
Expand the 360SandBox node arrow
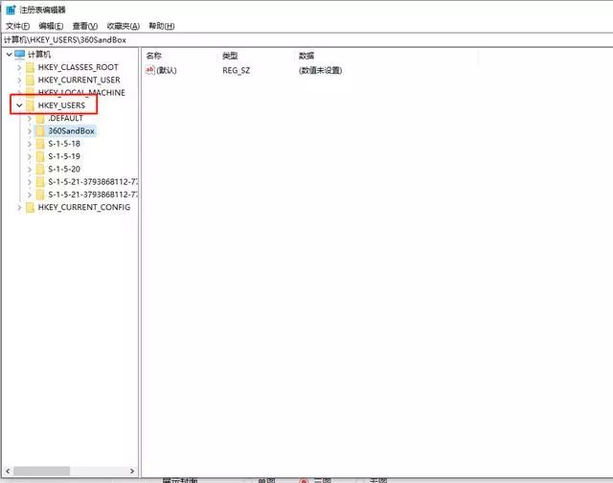[x=30, y=131]
